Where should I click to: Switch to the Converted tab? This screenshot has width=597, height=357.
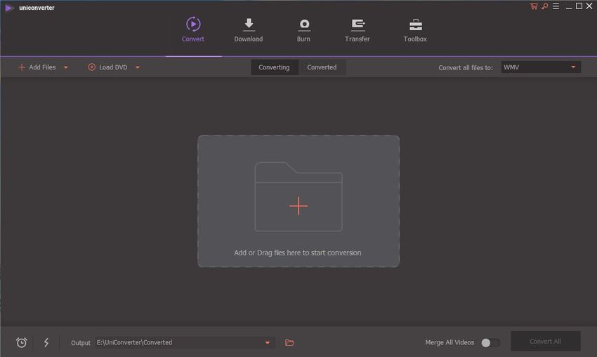pos(322,67)
